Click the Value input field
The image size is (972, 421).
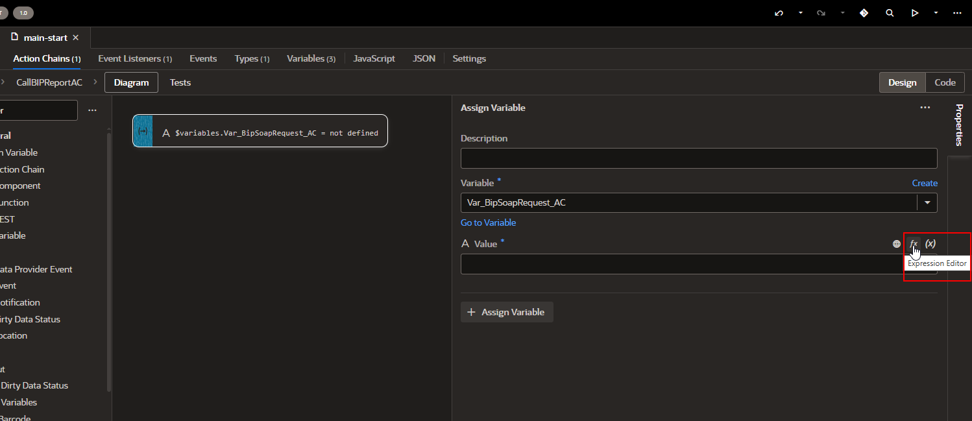(699, 264)
